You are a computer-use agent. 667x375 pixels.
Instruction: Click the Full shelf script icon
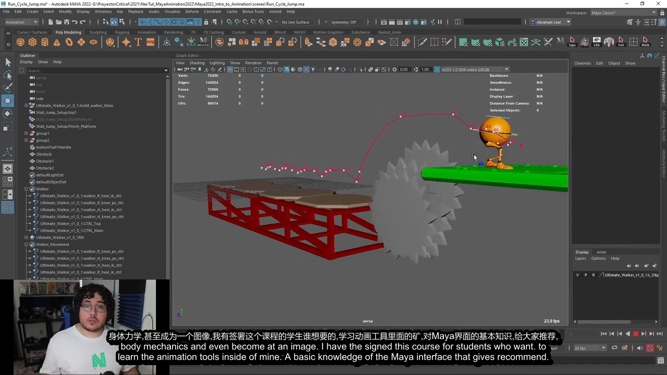[x=621, y=42]
